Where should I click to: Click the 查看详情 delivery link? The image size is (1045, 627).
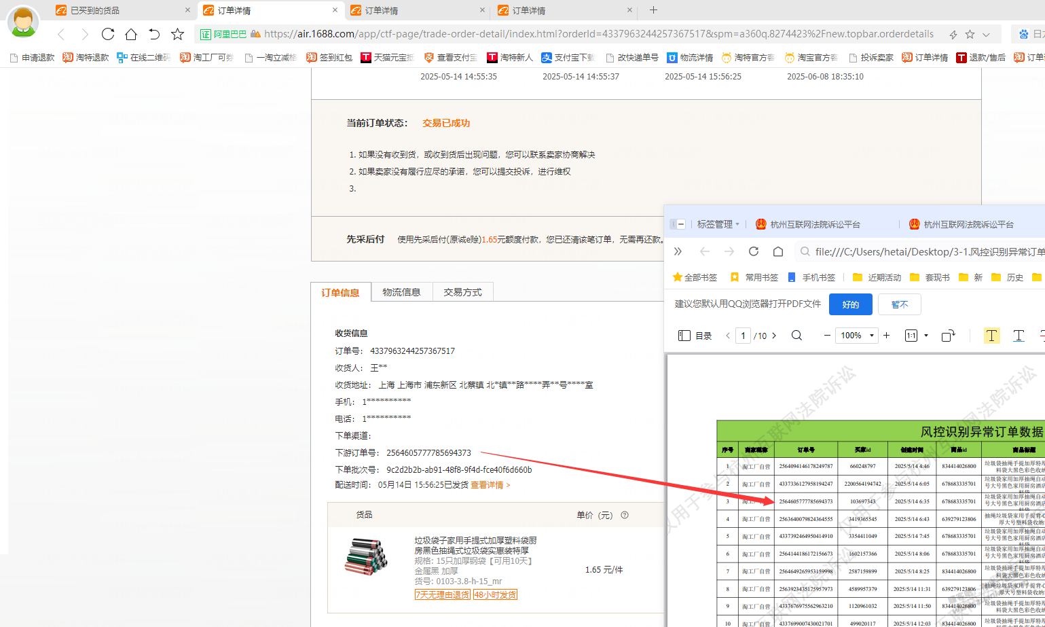click(490, 485)
